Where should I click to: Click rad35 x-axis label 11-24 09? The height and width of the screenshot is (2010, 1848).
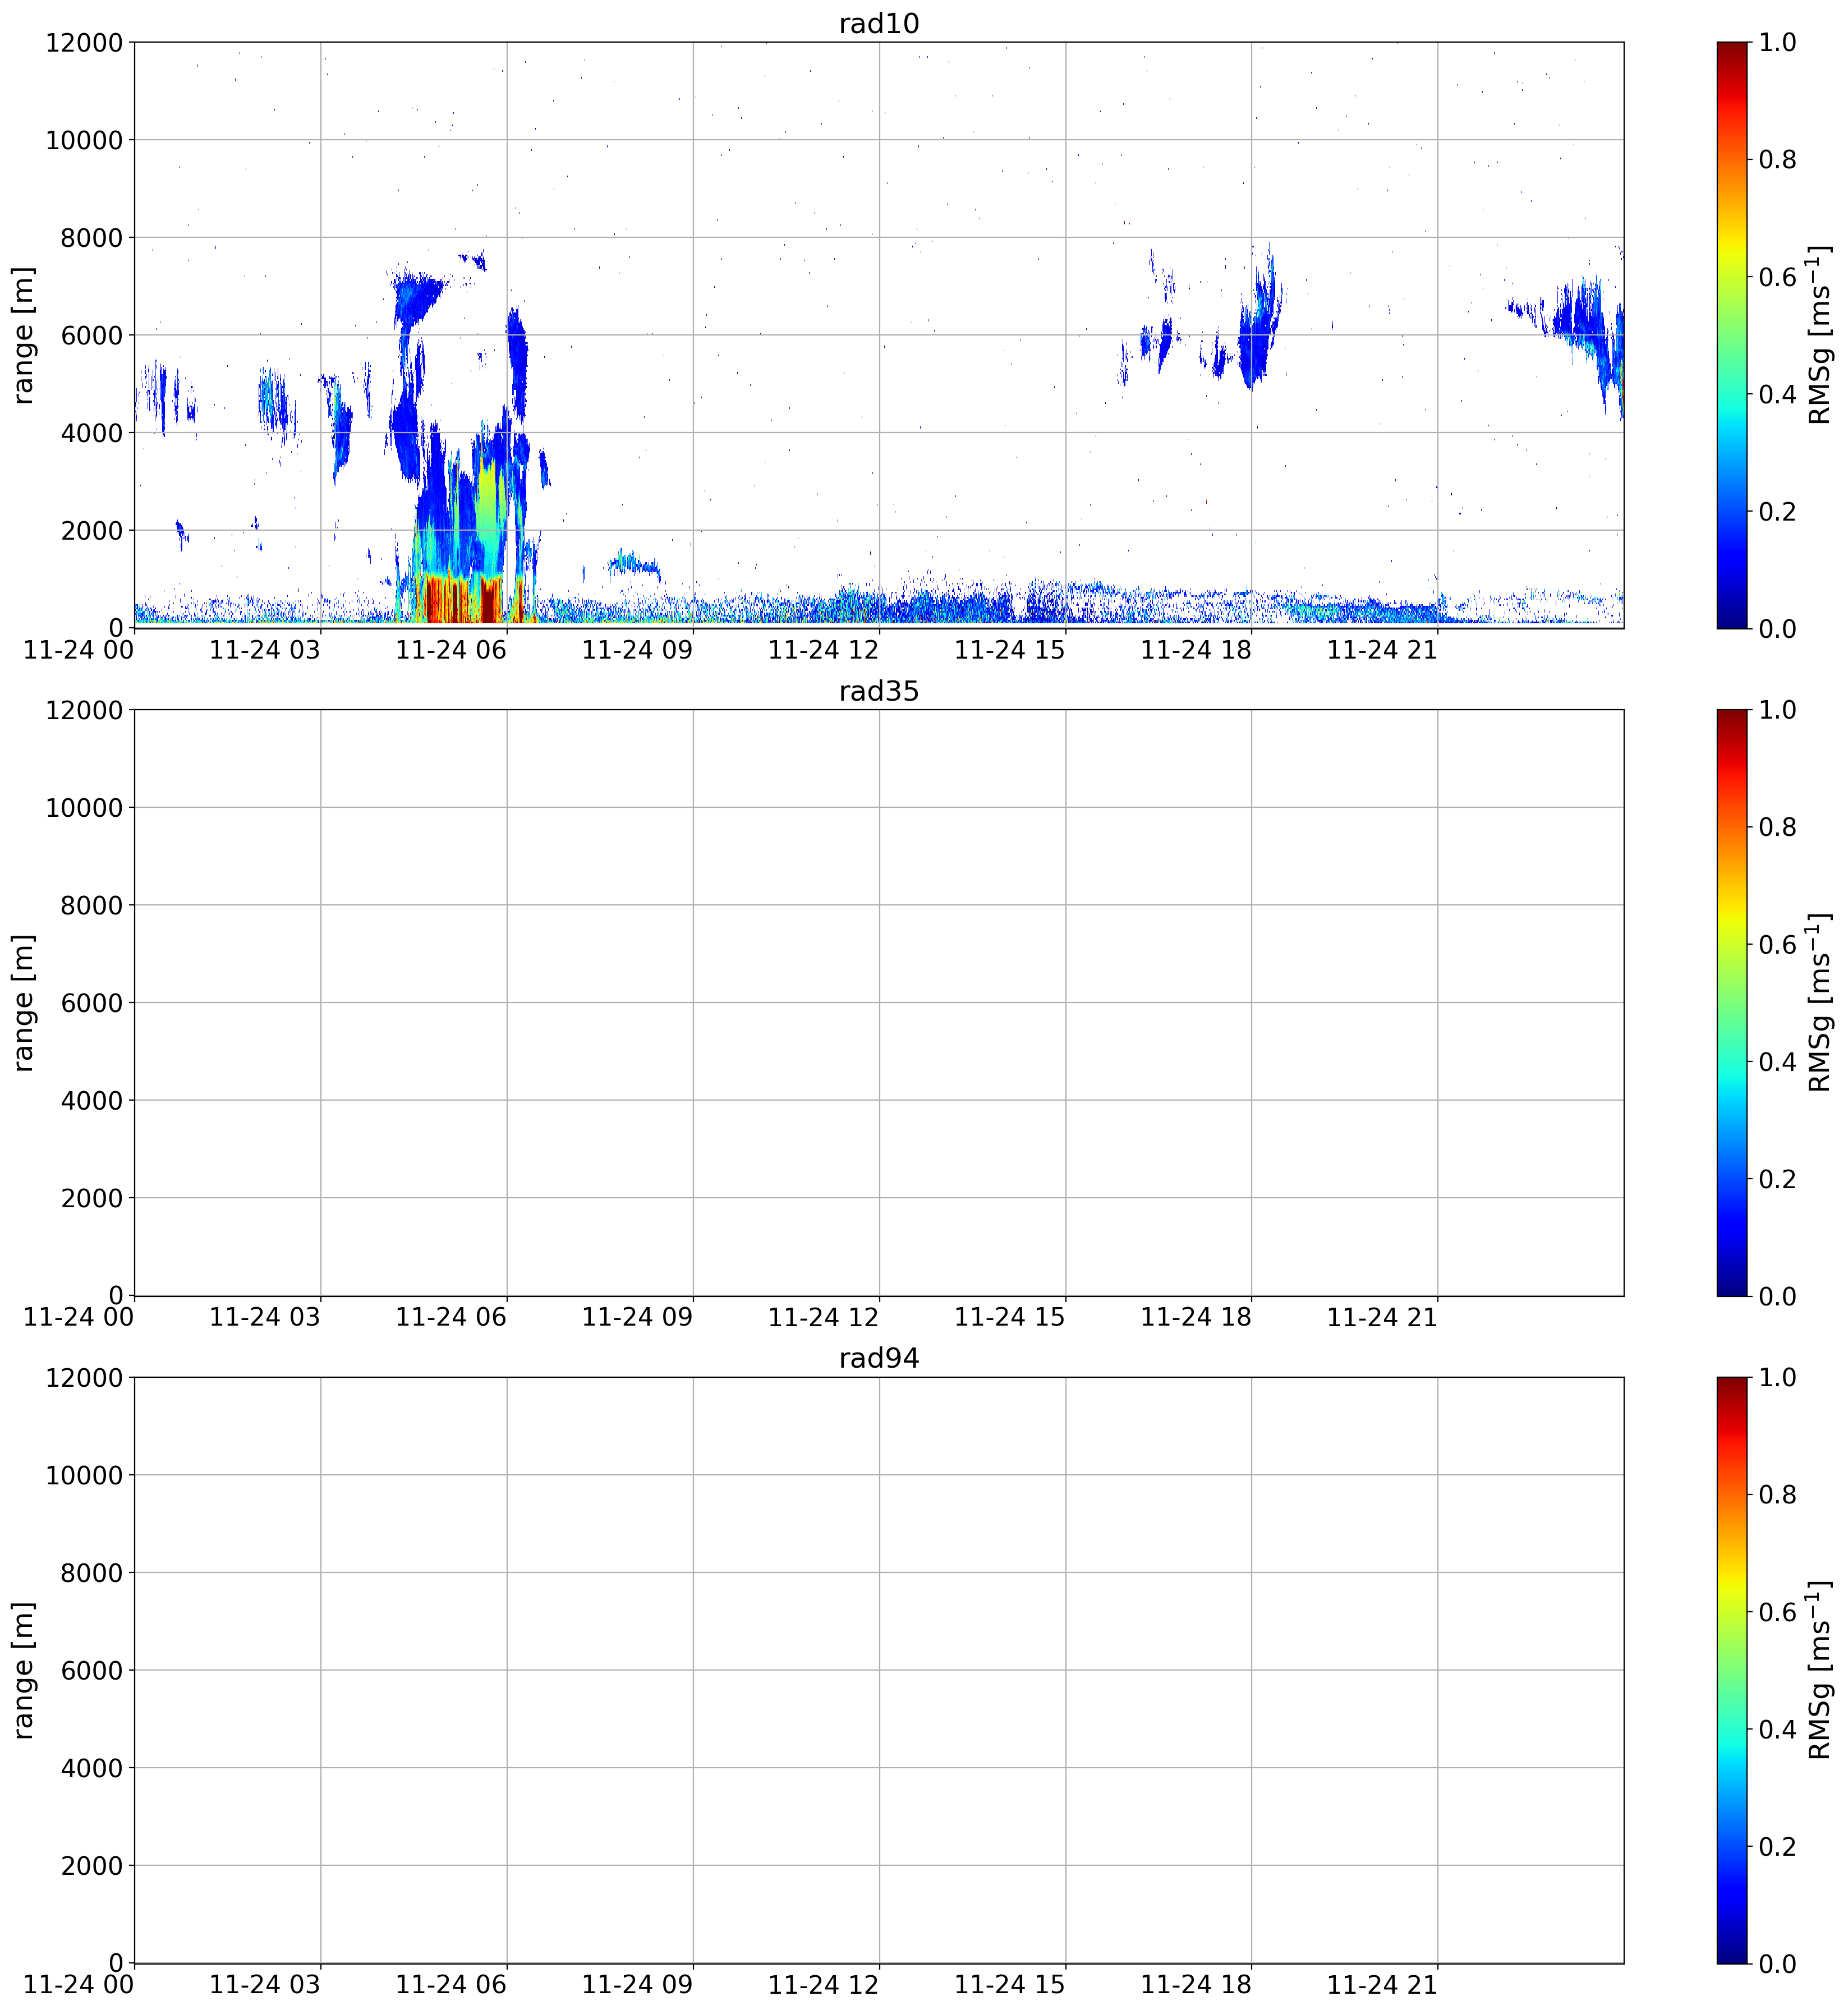[x=637, y=1318]
